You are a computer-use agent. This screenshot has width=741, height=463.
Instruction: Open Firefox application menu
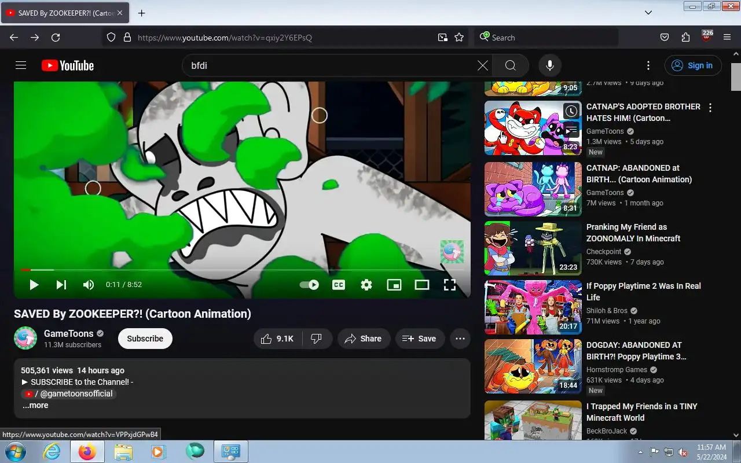pos(727,38)
